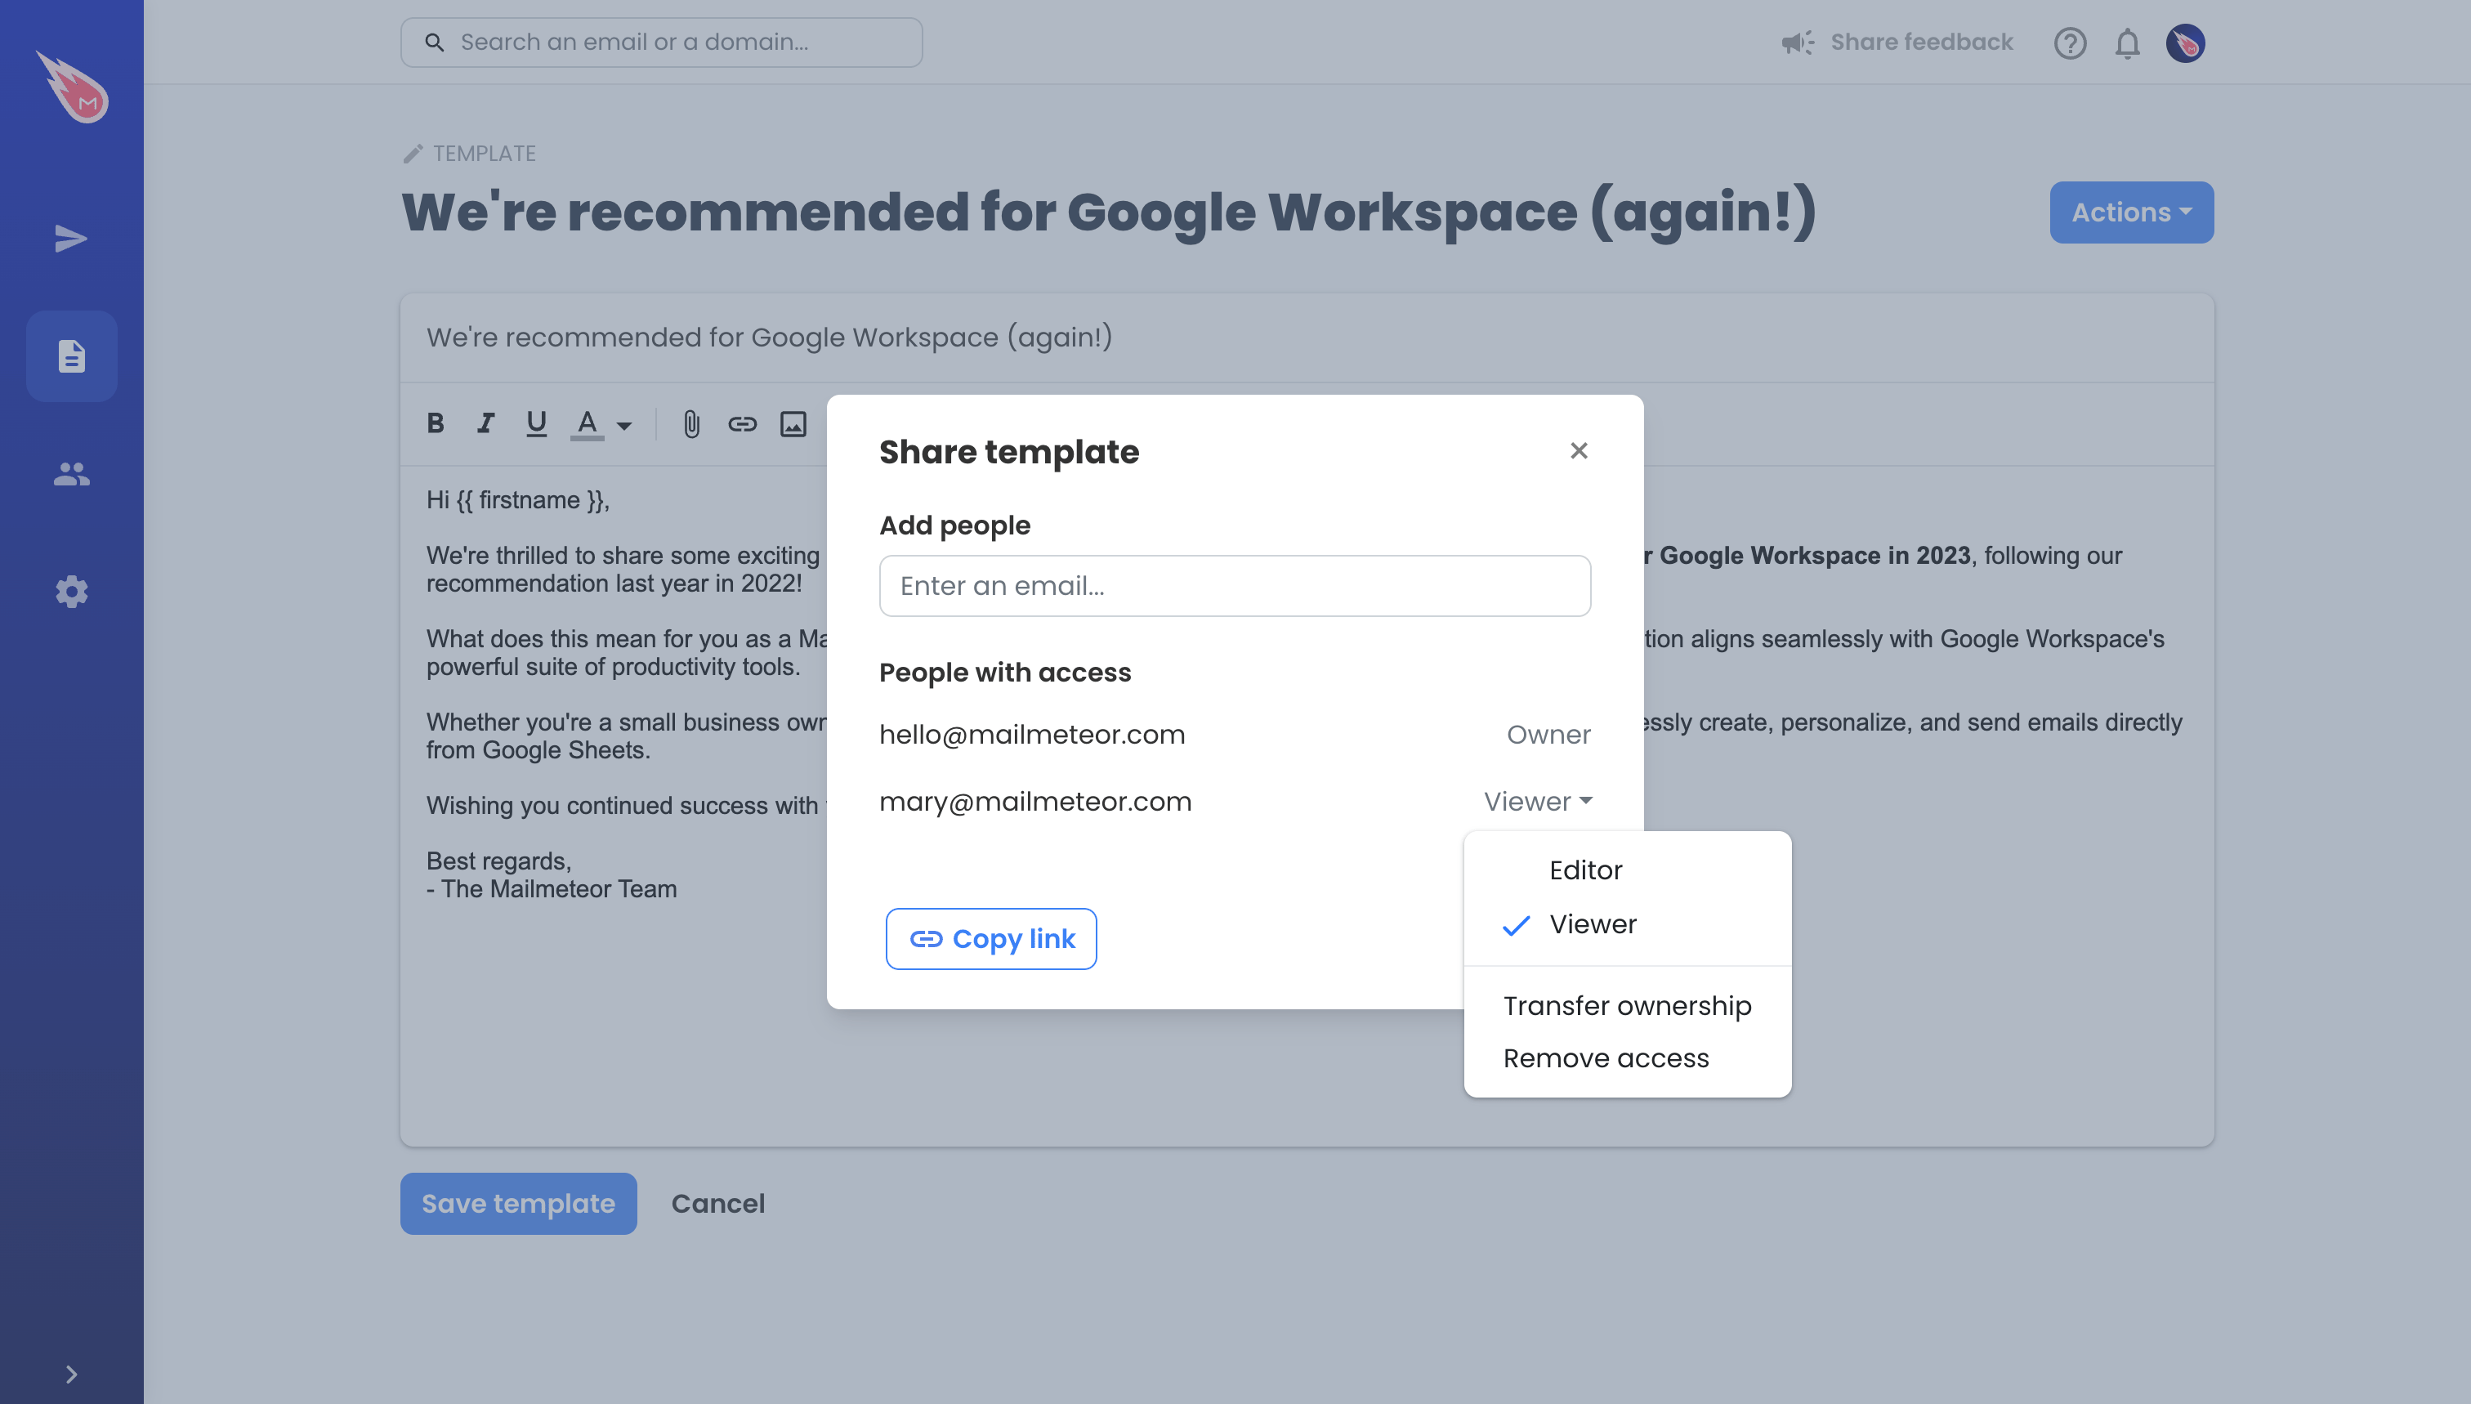Select Editor from the role dropdown
This screenshot has height=1404, width=2471.
1585,870
